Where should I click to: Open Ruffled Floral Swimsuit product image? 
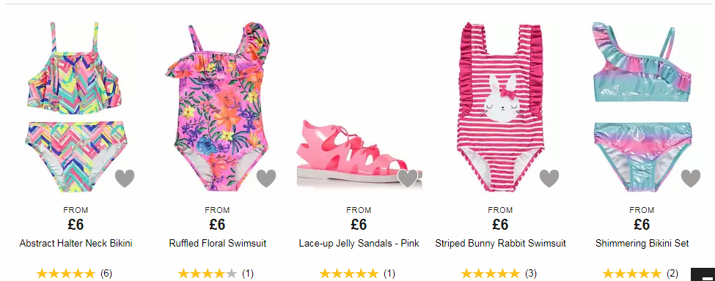[x=218, y=107]
